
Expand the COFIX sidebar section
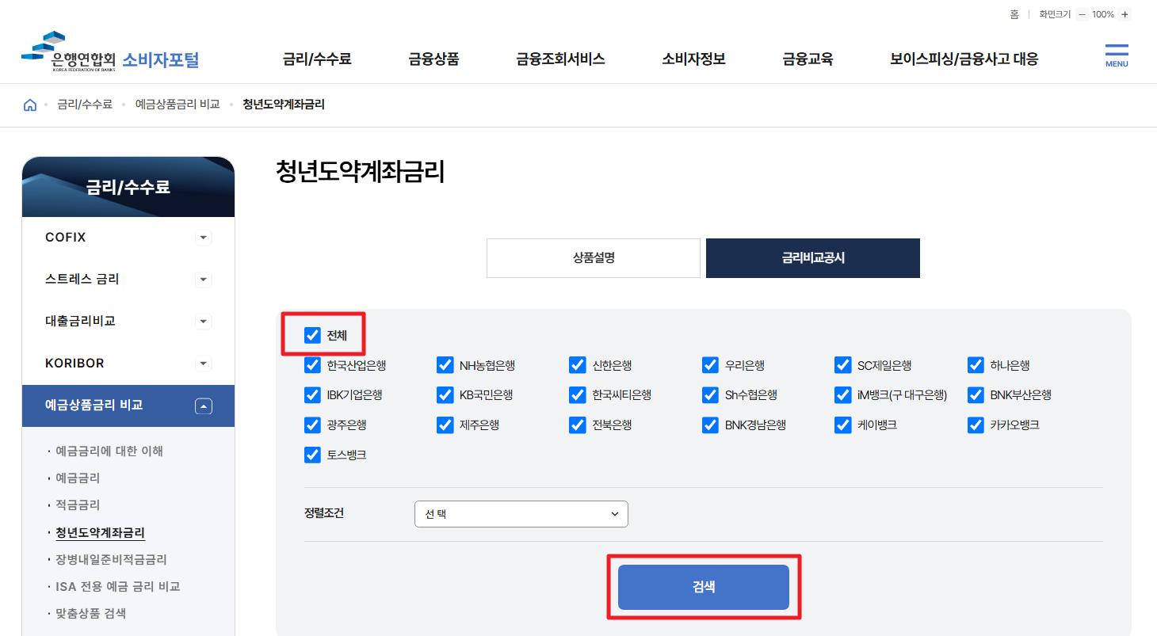pyautogui.click(x=204, y=237)
